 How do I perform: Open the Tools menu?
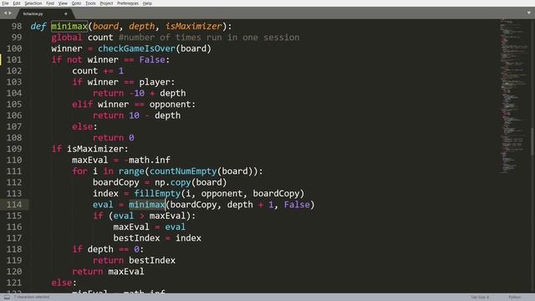tap(90, 3)
